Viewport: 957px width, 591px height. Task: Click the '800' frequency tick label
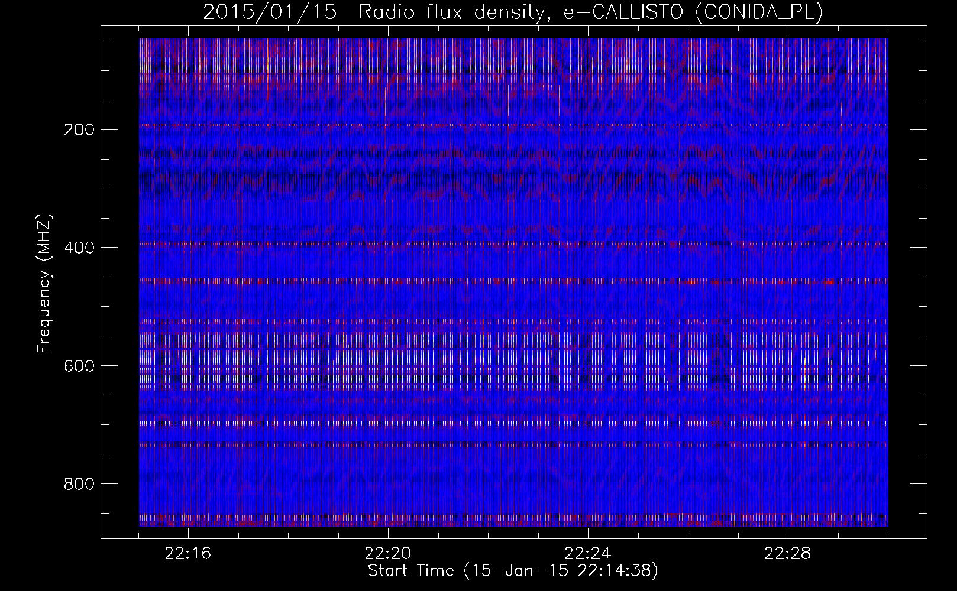point(79,484)
